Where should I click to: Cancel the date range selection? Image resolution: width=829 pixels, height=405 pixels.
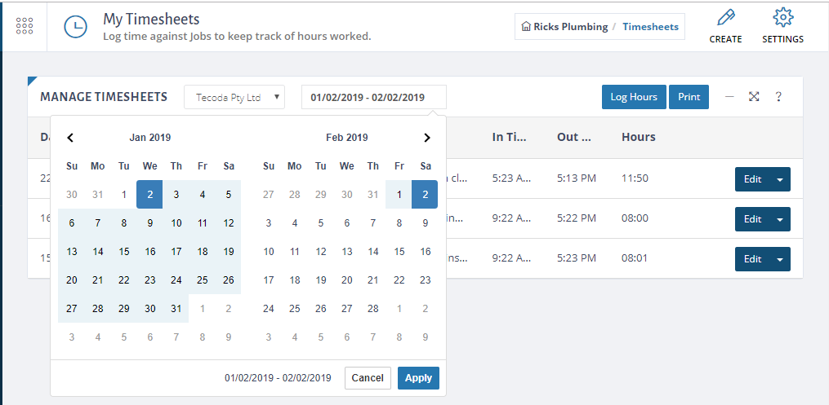368,378
